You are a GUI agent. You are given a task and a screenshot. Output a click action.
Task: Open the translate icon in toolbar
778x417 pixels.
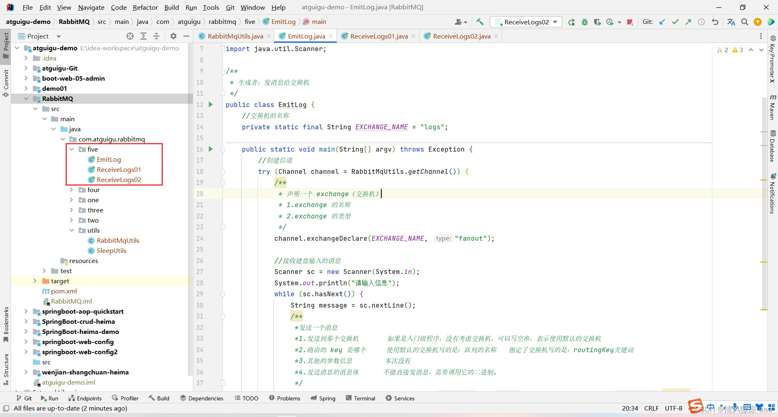point(731,22)
